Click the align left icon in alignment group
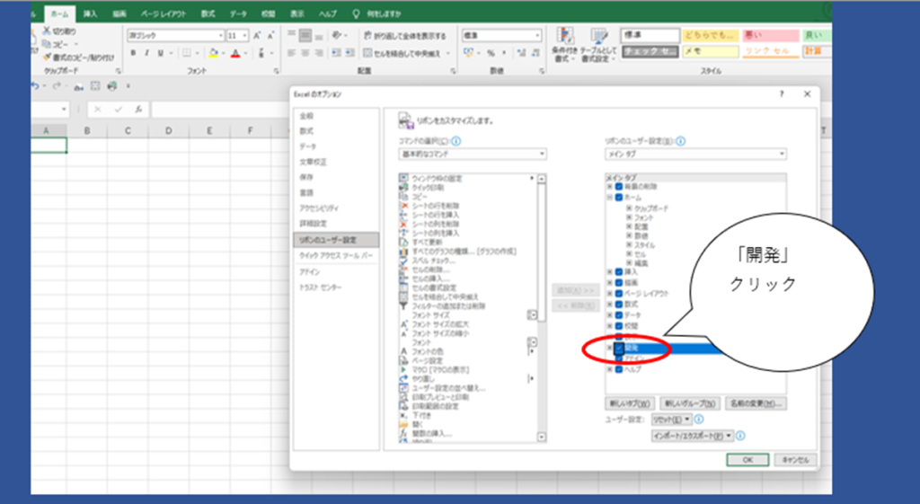 pos(292,53)
